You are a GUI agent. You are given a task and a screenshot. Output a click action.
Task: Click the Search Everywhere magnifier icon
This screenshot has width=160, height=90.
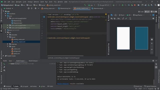(x=155, y=5)
